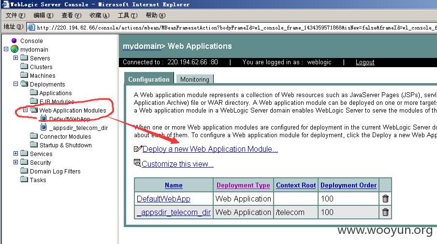This screenshot has width=437, height=244.
Task: Open the 收藏(A) menu
Action: pos(100,15)
